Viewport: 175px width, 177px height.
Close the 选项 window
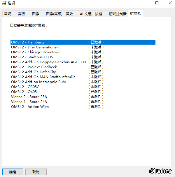170,3
